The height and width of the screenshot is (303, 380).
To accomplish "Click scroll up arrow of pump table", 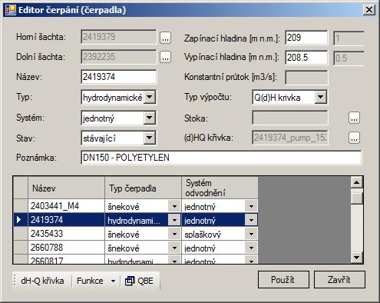I will (357, 182).
